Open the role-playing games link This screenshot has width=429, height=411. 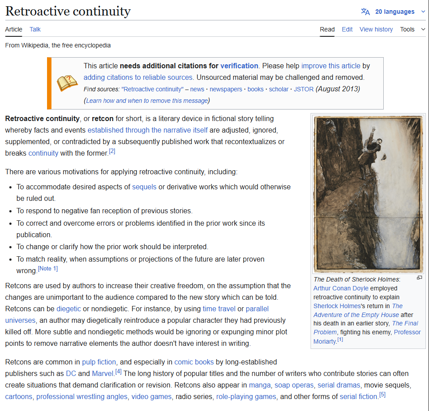tap(246, 396)
